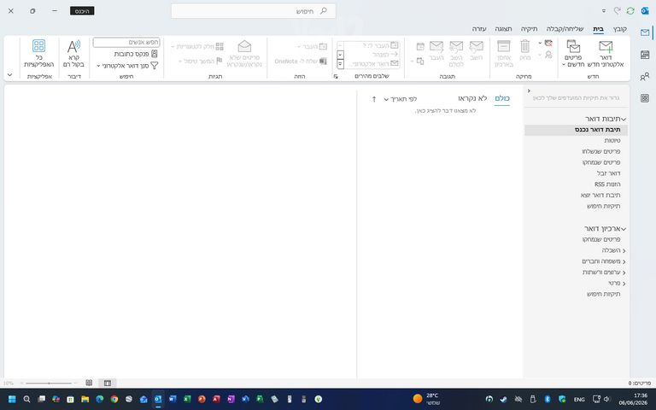This screenshot has height=410, width=656.
Task: Select the Inbox folder 'תיבת דואר נכנס'
Action: point(576,130)
